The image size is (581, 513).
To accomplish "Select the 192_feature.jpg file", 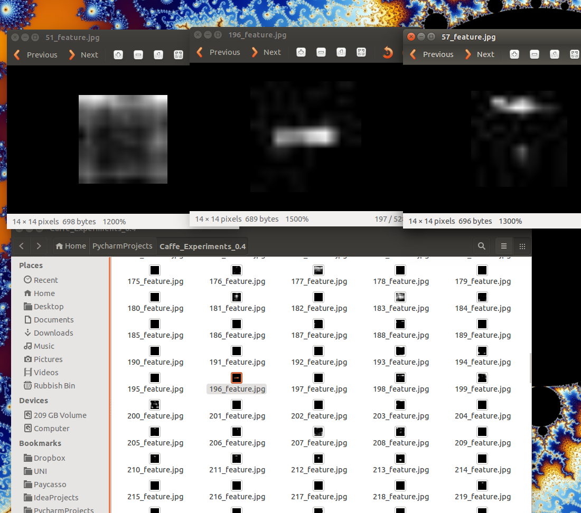I will tap(318, 356).
